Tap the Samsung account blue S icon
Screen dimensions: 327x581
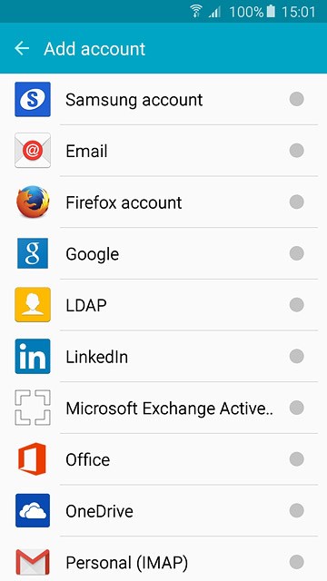(33, 99)
